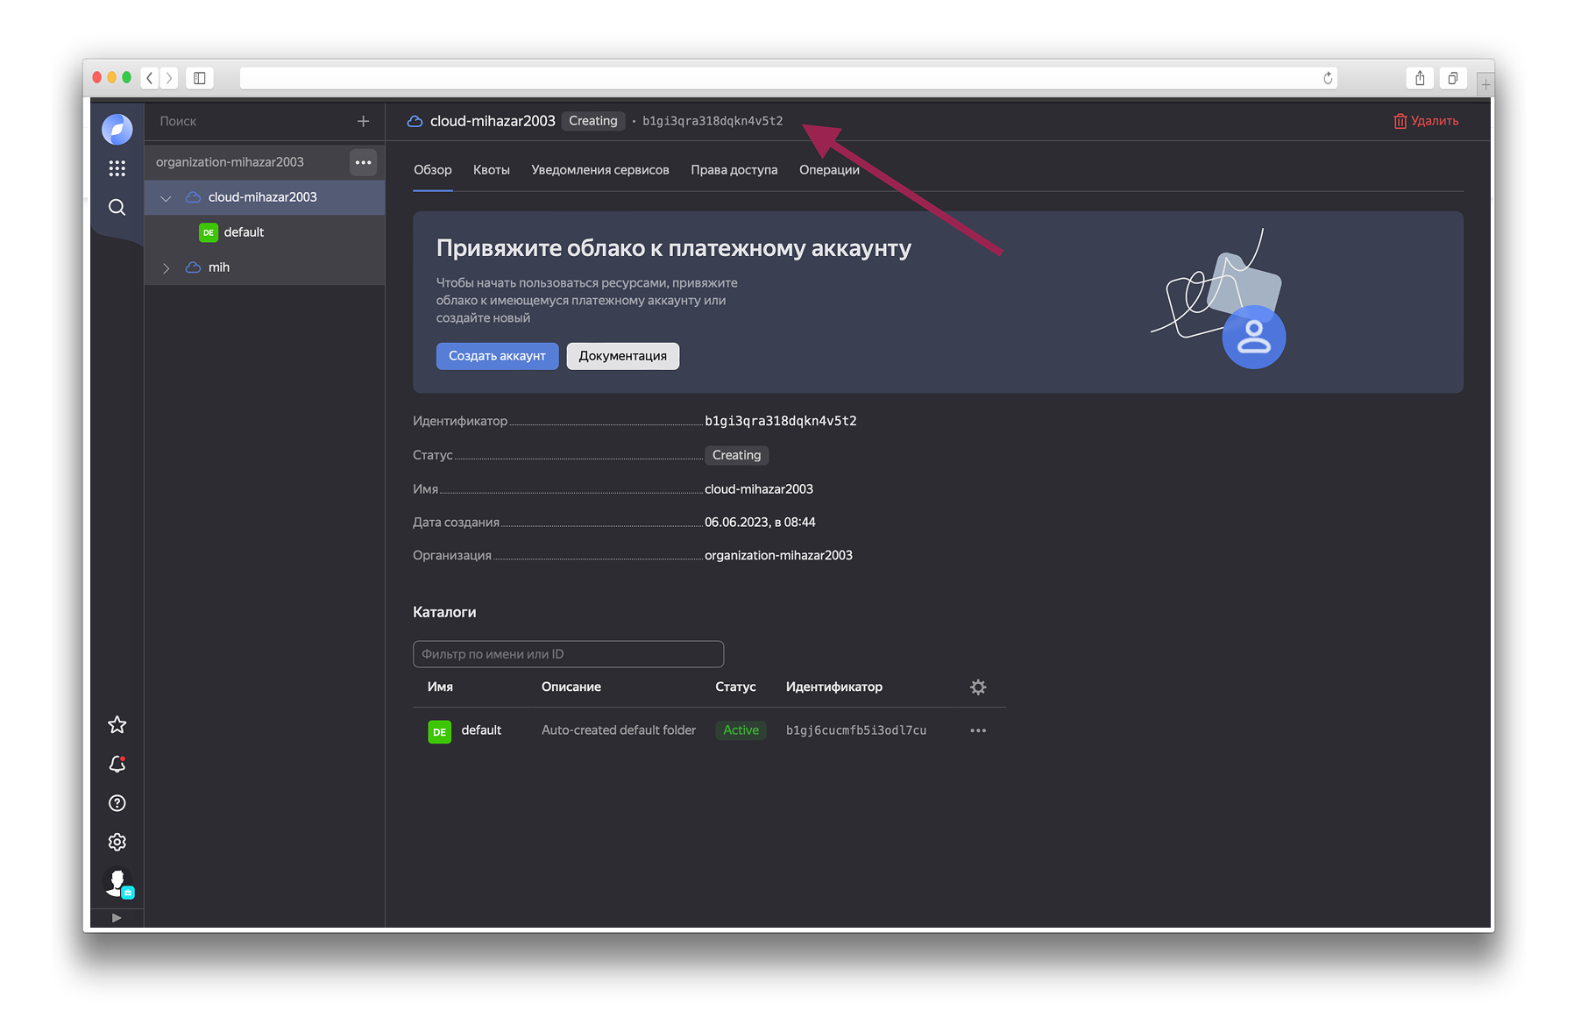Switch to the Квоты tab
The image size is (1581, 1025).
click(491, 170)
